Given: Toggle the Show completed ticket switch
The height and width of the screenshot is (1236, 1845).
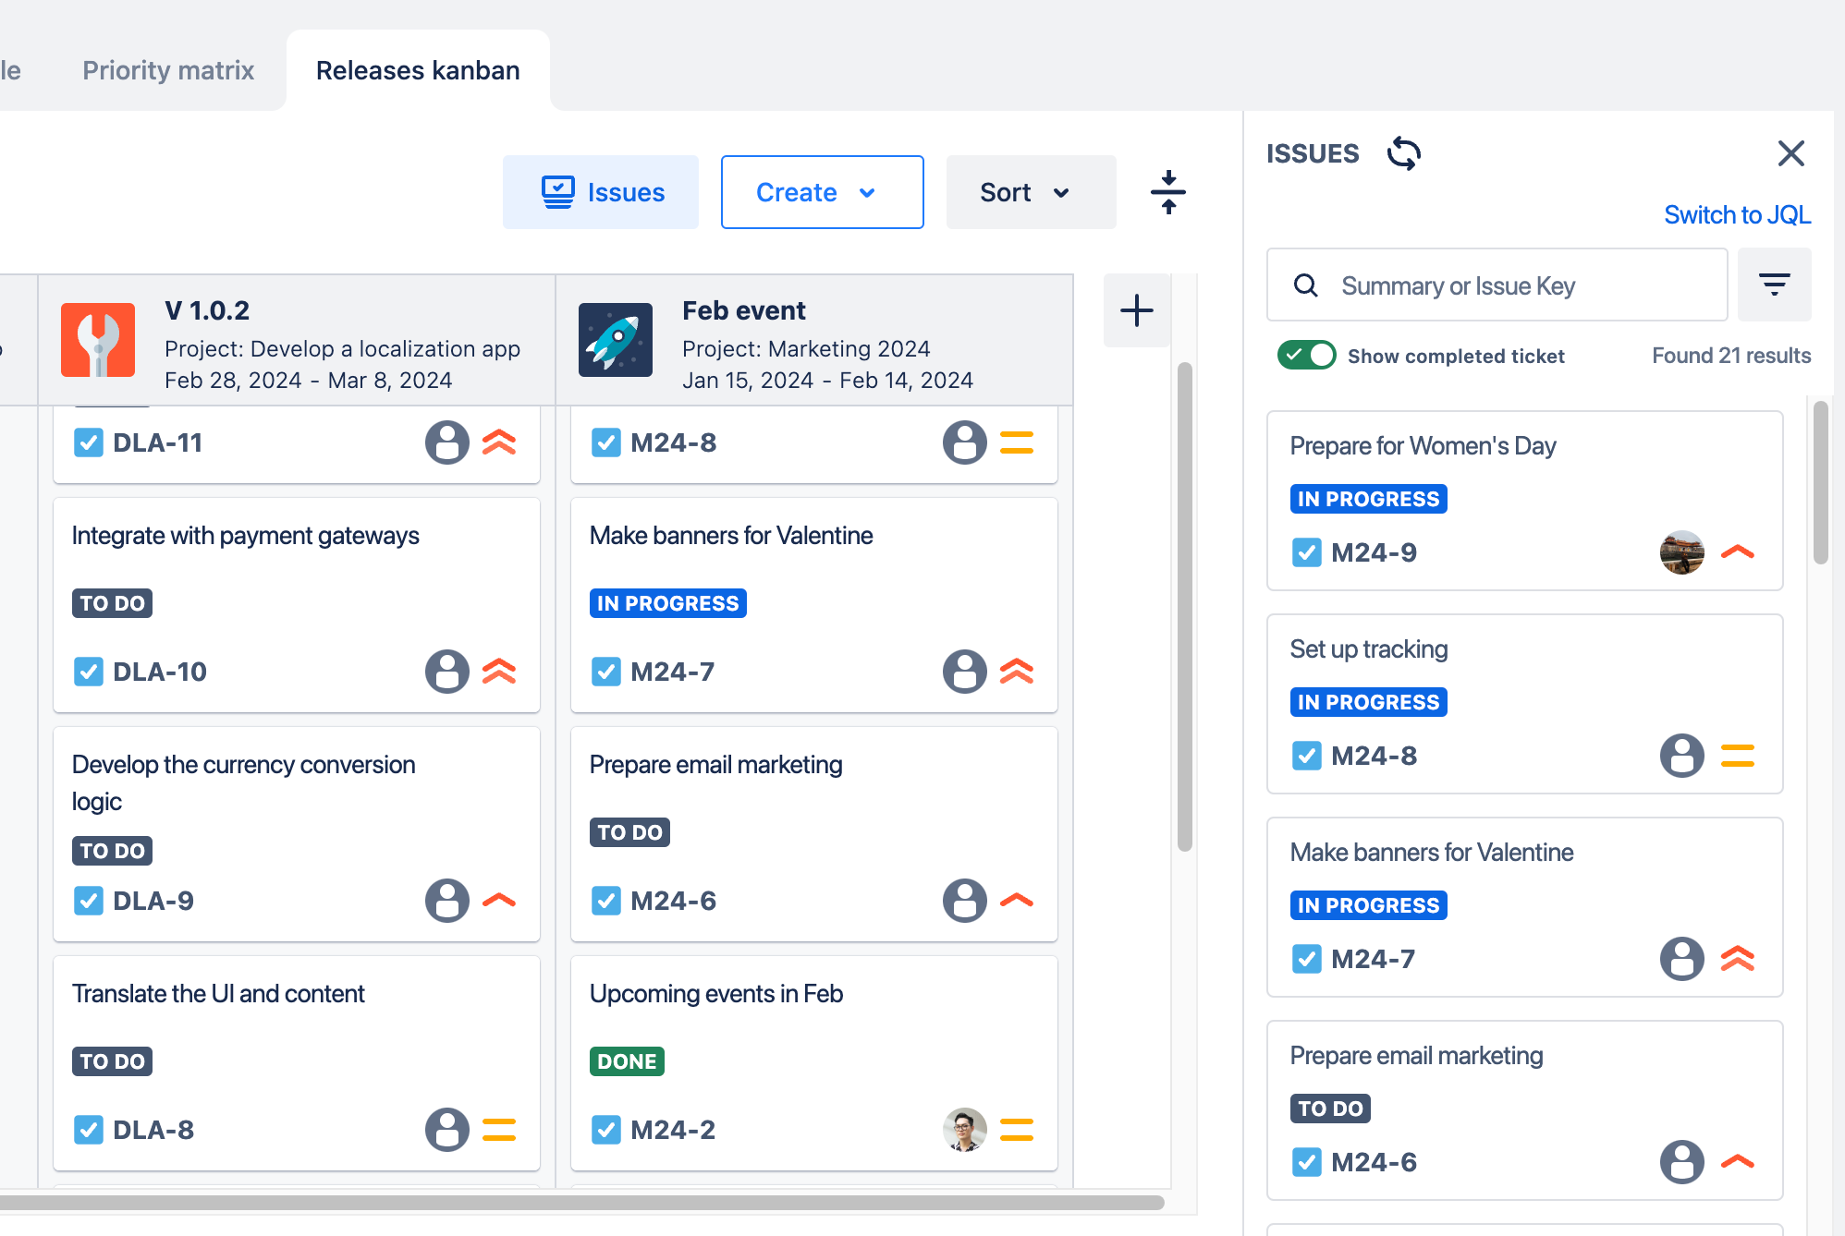Looking at the screenshot, I should click(x=1306, y=356).
